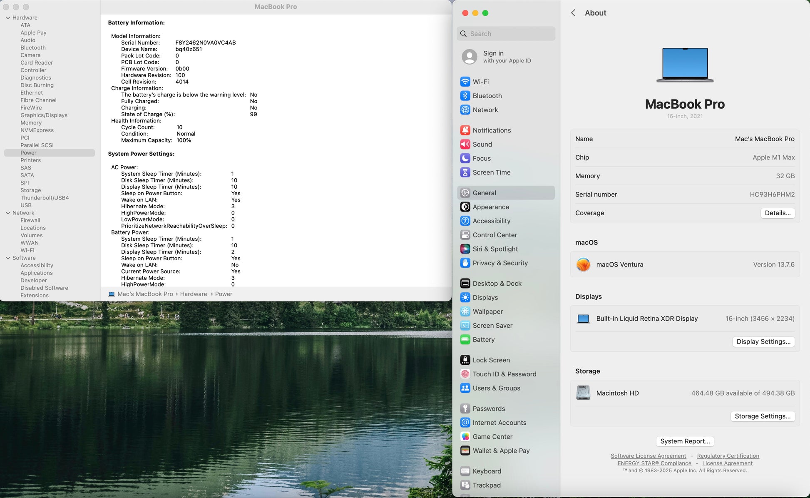This screenshot has width=810, height=498.
Task: Collapse the Hardware tree section
Action: pos(8,17)
